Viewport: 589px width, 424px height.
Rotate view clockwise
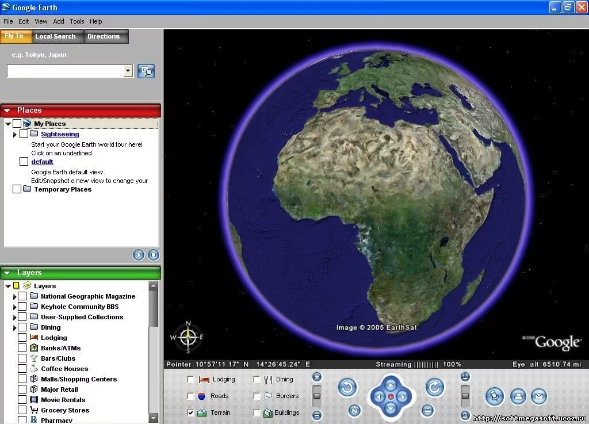pyautogui.click(x=435, y=387)
